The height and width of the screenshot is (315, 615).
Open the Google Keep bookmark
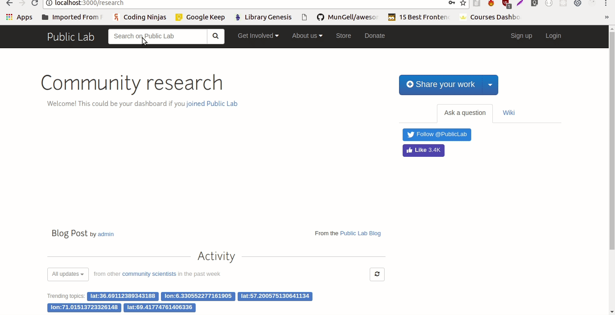click(x=200, y=17)
